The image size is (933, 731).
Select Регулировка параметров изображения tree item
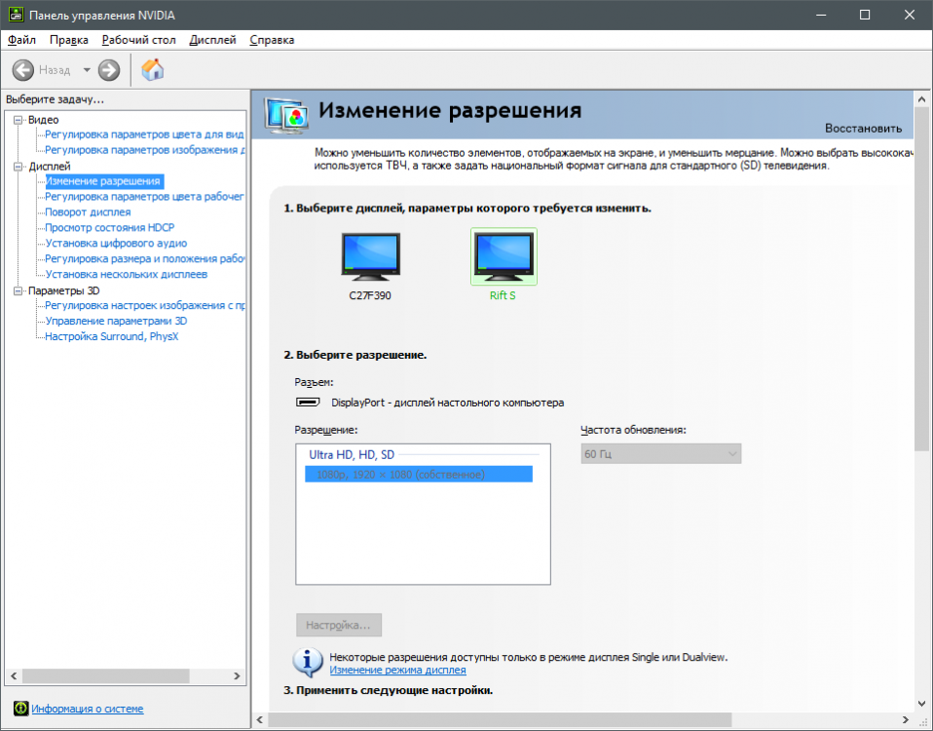(144, 150)
